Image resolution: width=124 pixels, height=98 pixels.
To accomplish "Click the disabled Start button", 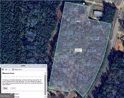I will click(x=13, y=88).
